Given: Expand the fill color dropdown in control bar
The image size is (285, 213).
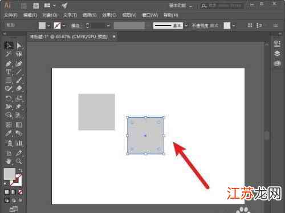Looking at the screenshot, I should click(48, 25).
